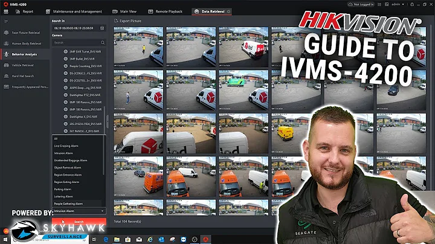435x244 pixels.
Task: Click the camera list scrollbar
Action: click(105, 119)
